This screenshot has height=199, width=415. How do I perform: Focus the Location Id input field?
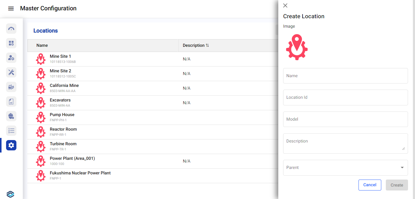[345, 98]
